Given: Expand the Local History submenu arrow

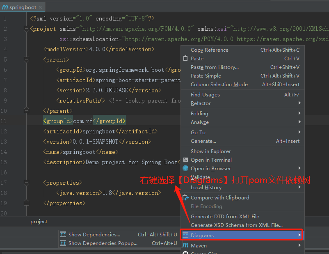Looking at the screenshot, I should tap(299, 187).
